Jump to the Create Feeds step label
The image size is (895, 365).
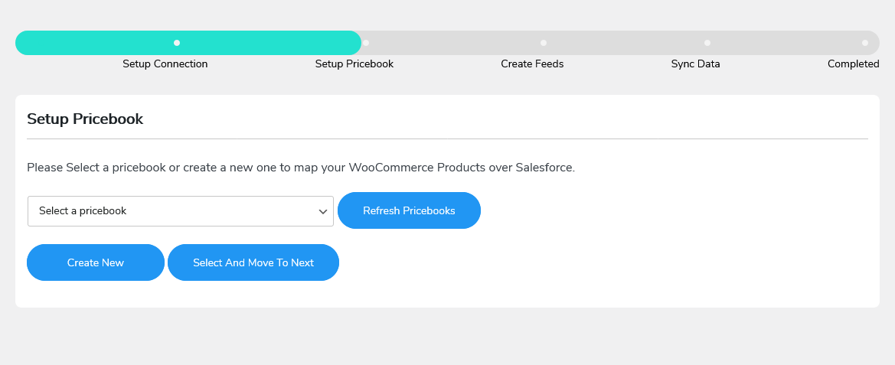[532, 64]
